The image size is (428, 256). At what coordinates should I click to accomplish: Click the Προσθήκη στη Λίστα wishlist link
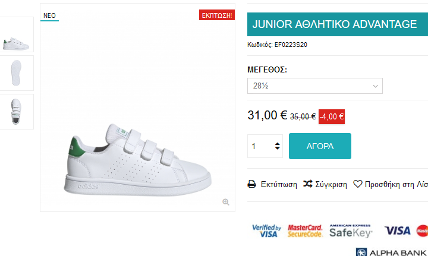[x=396, y=184]
